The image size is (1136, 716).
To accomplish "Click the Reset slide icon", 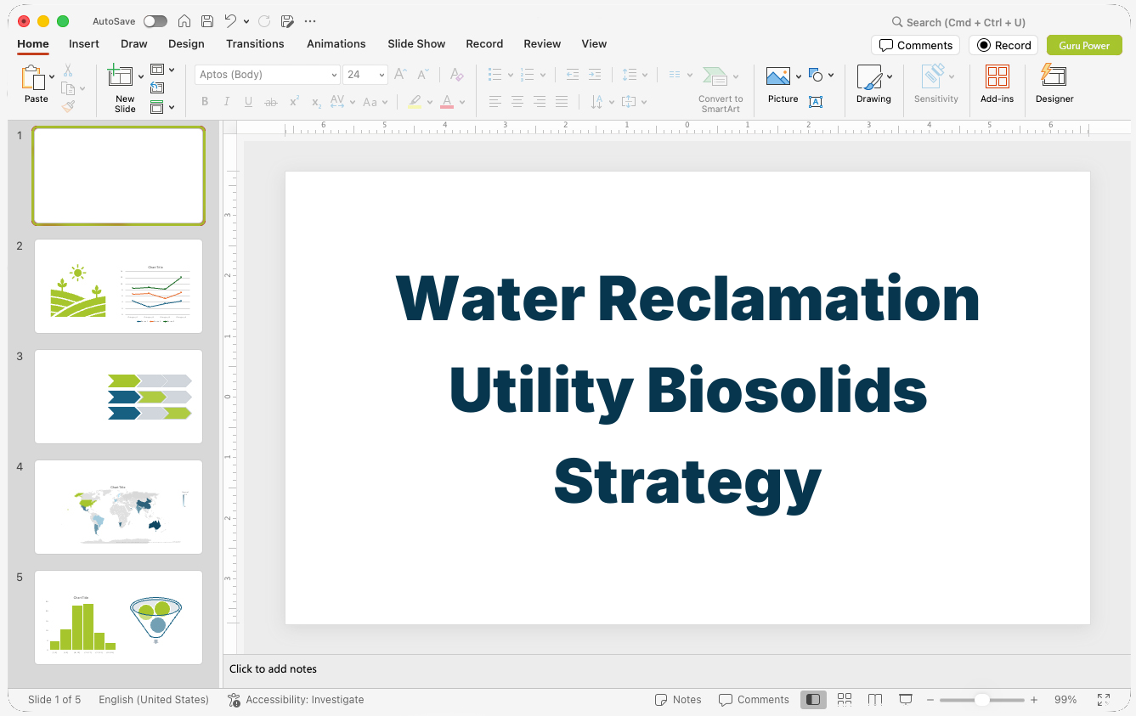I will pos(157,87).
